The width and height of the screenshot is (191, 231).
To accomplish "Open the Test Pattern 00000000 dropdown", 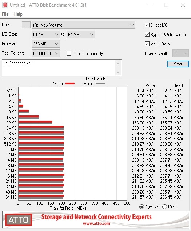I will 46,53.
